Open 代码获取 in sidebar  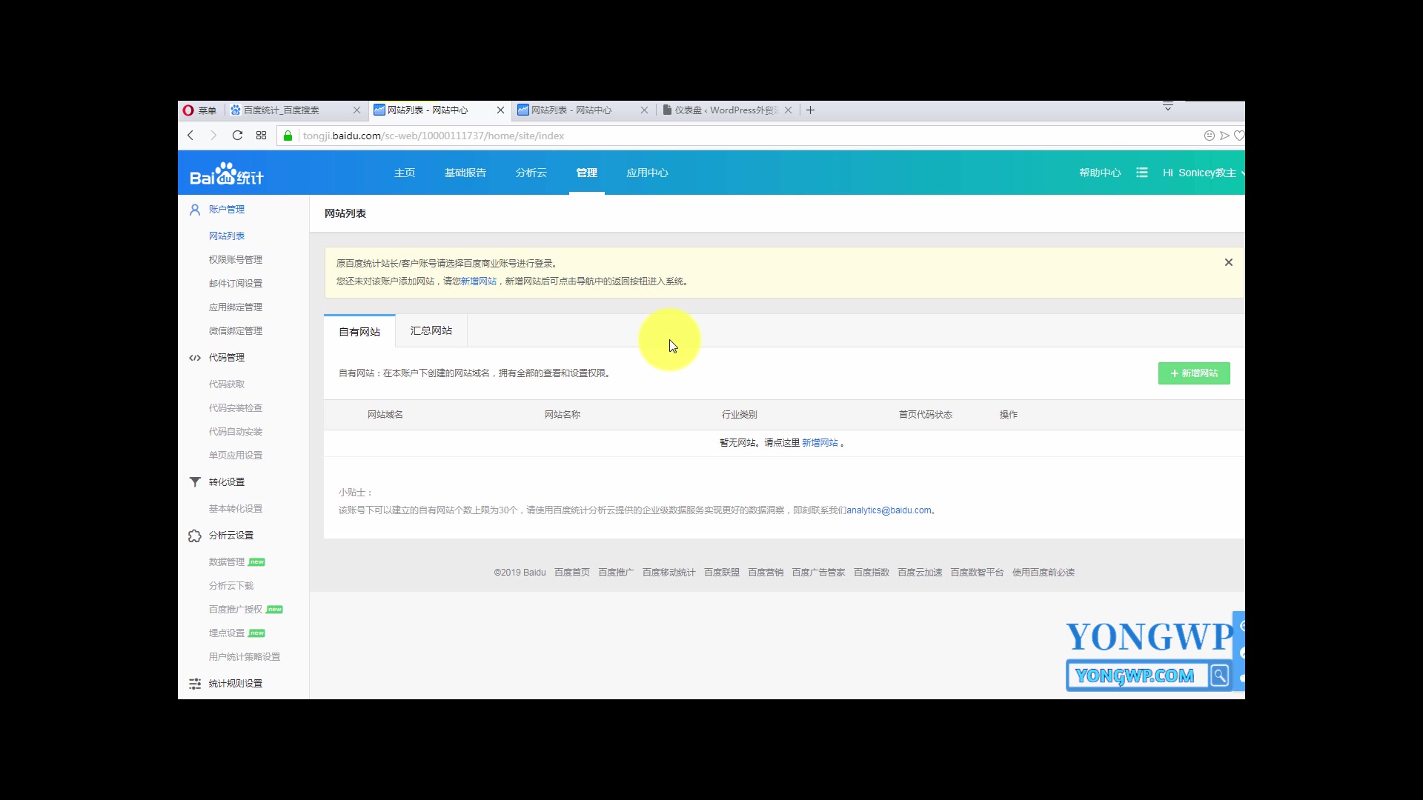coord(227,384)
